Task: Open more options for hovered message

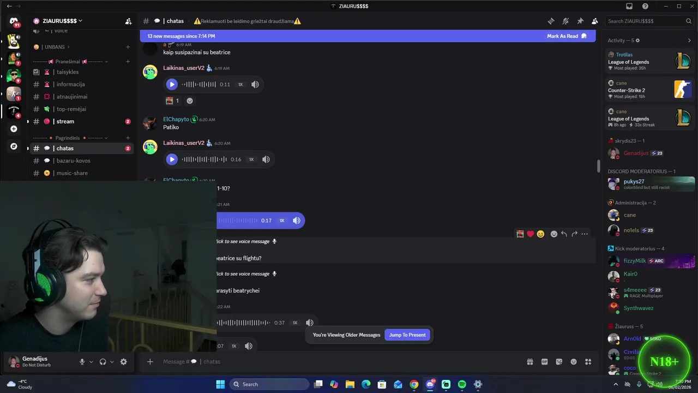Action: 585,234
